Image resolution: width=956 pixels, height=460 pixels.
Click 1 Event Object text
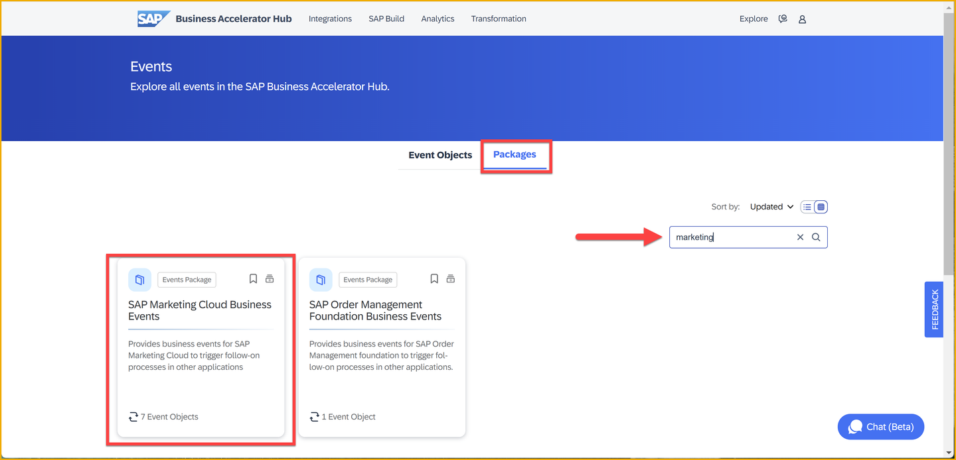click(x=349, y=417)
